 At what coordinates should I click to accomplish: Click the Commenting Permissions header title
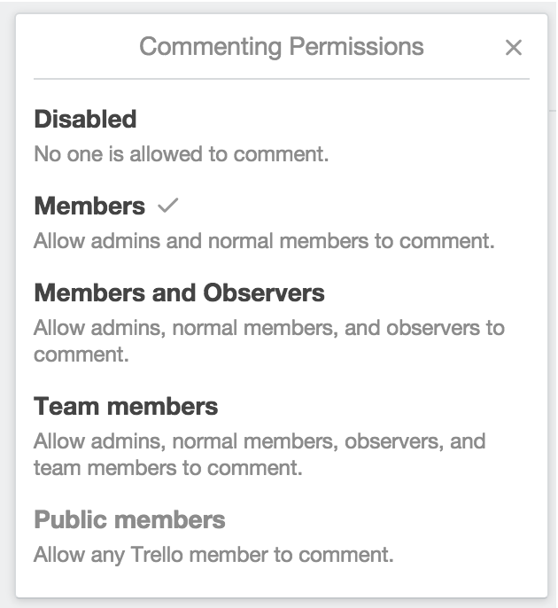coord(281,46)
